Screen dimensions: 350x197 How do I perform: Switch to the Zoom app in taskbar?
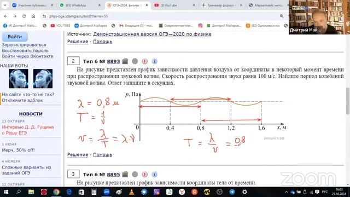coord(107,192)
